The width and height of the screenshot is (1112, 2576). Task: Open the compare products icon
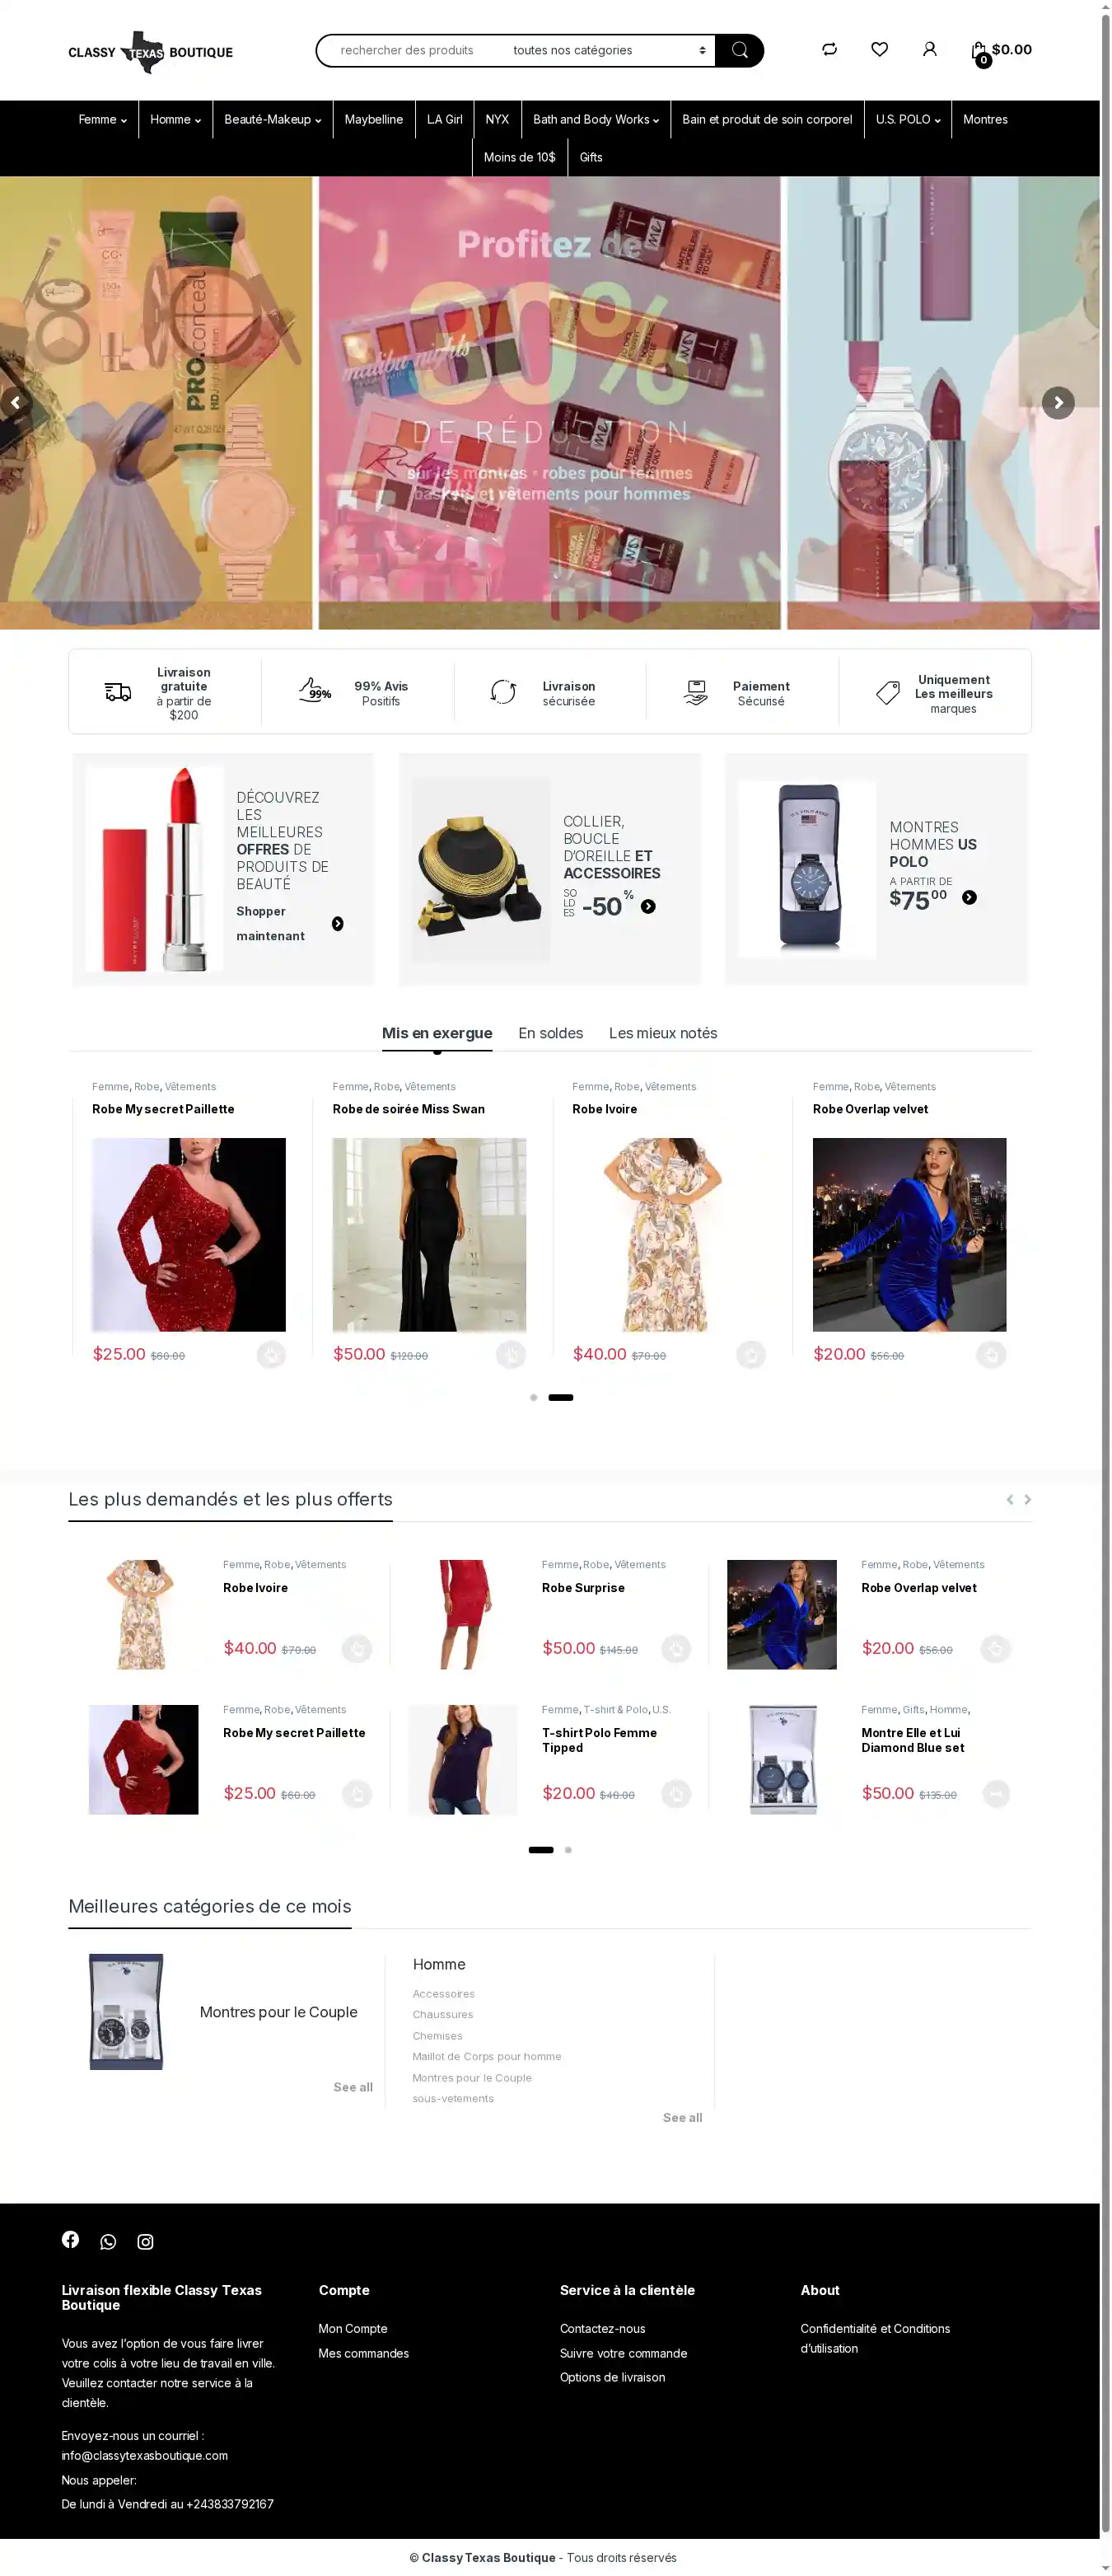pyautogui.click(x=829, y=49)
